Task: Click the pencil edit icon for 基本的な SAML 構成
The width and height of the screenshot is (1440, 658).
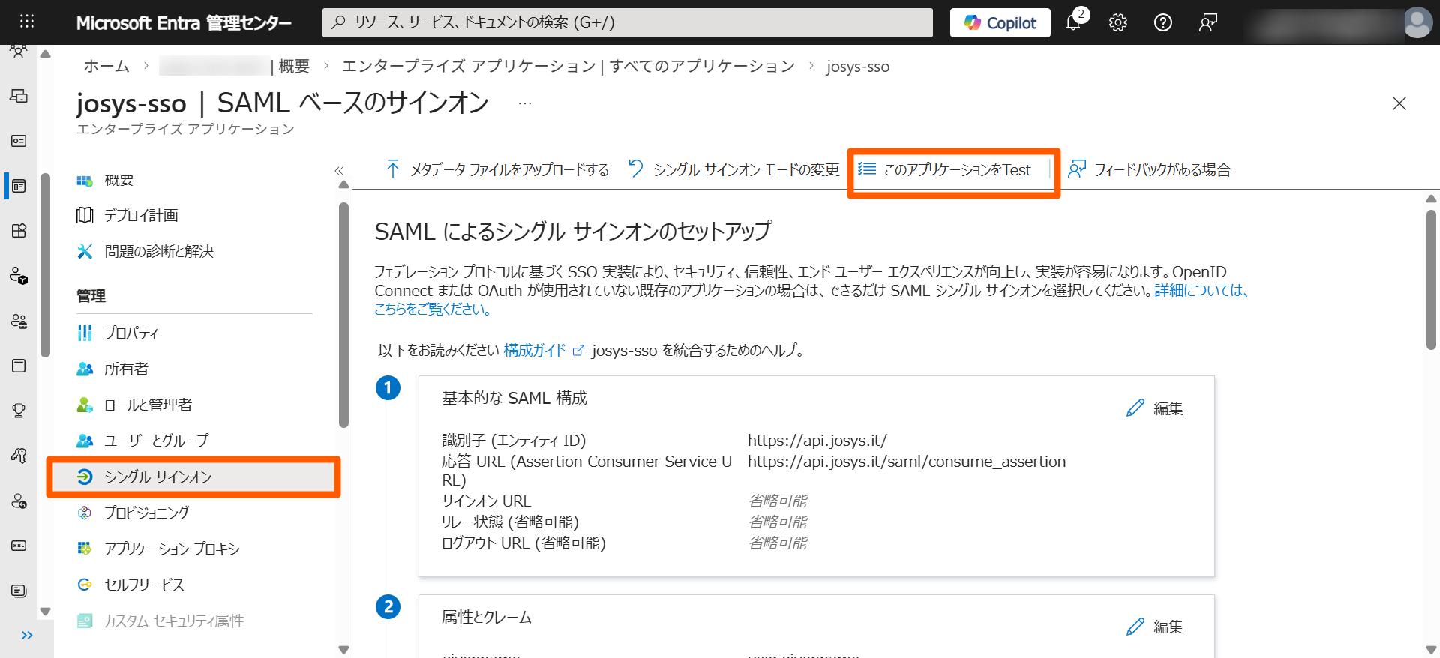Action: (1135, 408)
